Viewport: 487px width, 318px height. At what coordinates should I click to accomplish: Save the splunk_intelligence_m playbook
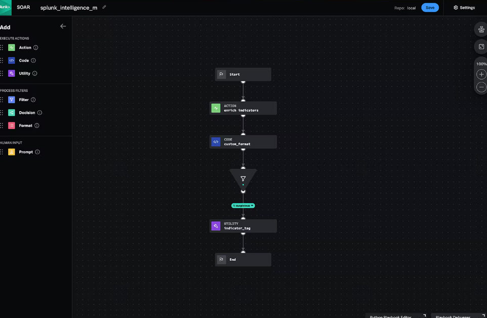(x=430, y=8)
